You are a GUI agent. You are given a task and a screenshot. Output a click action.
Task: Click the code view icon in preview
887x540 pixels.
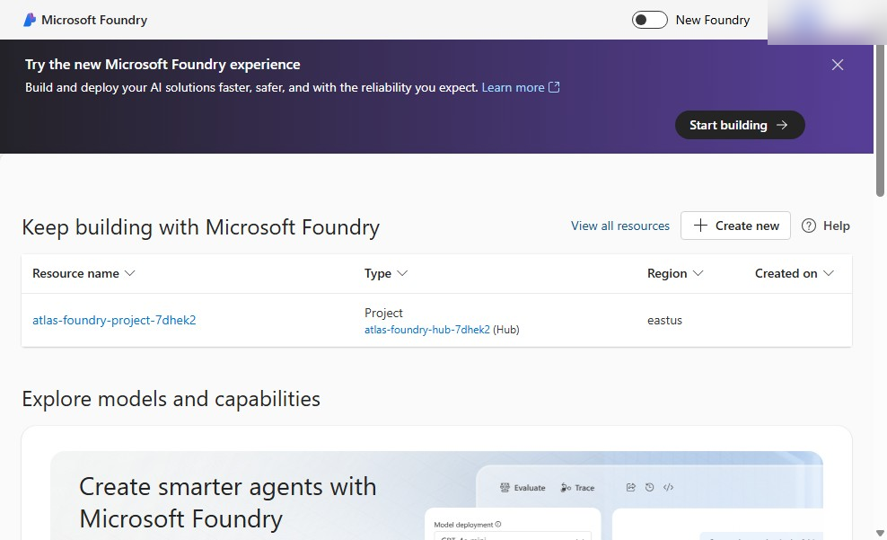(x=668, y=487)
